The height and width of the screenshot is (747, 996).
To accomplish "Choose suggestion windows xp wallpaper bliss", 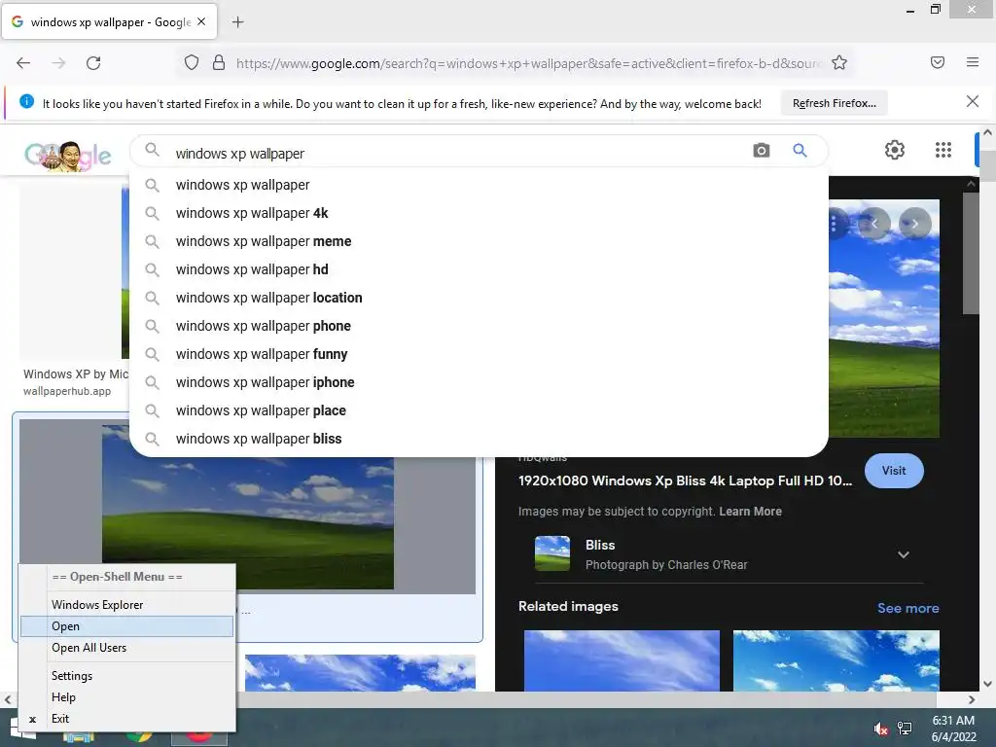I will click(478, 439).
